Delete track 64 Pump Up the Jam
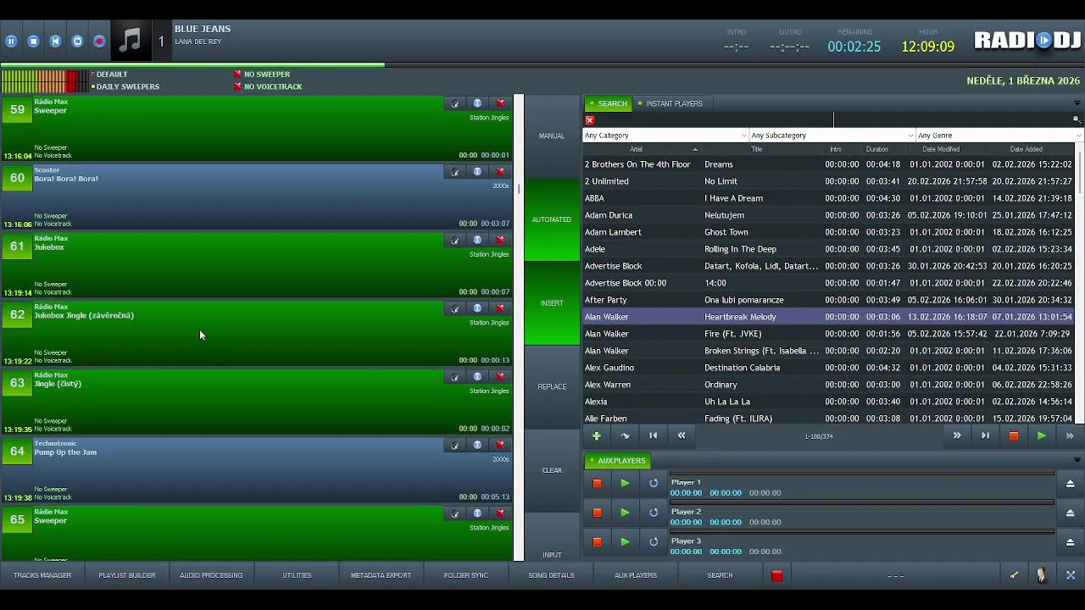The image size is (1085, 610). [500, 445]
